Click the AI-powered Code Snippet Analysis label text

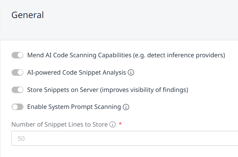coord(76,72)
